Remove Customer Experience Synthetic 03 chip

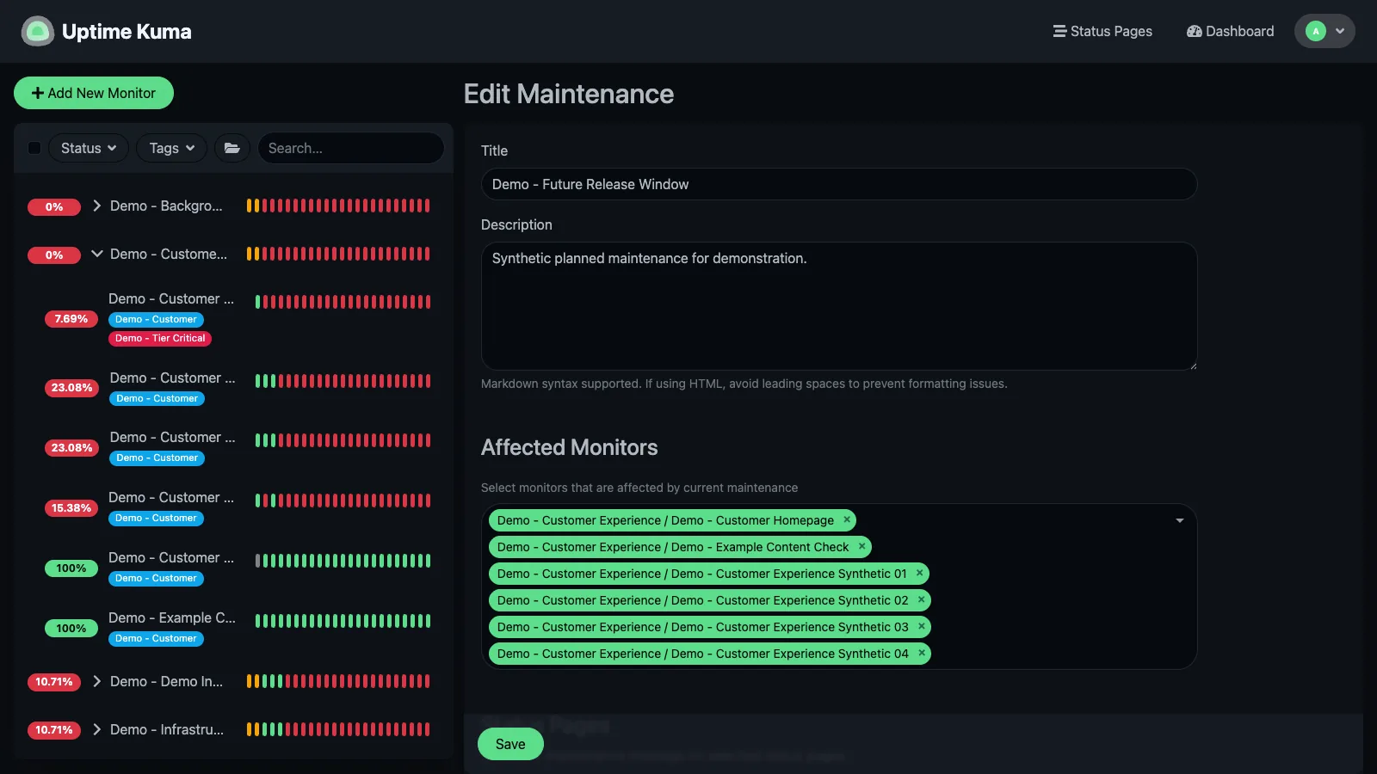coord(921,626)
